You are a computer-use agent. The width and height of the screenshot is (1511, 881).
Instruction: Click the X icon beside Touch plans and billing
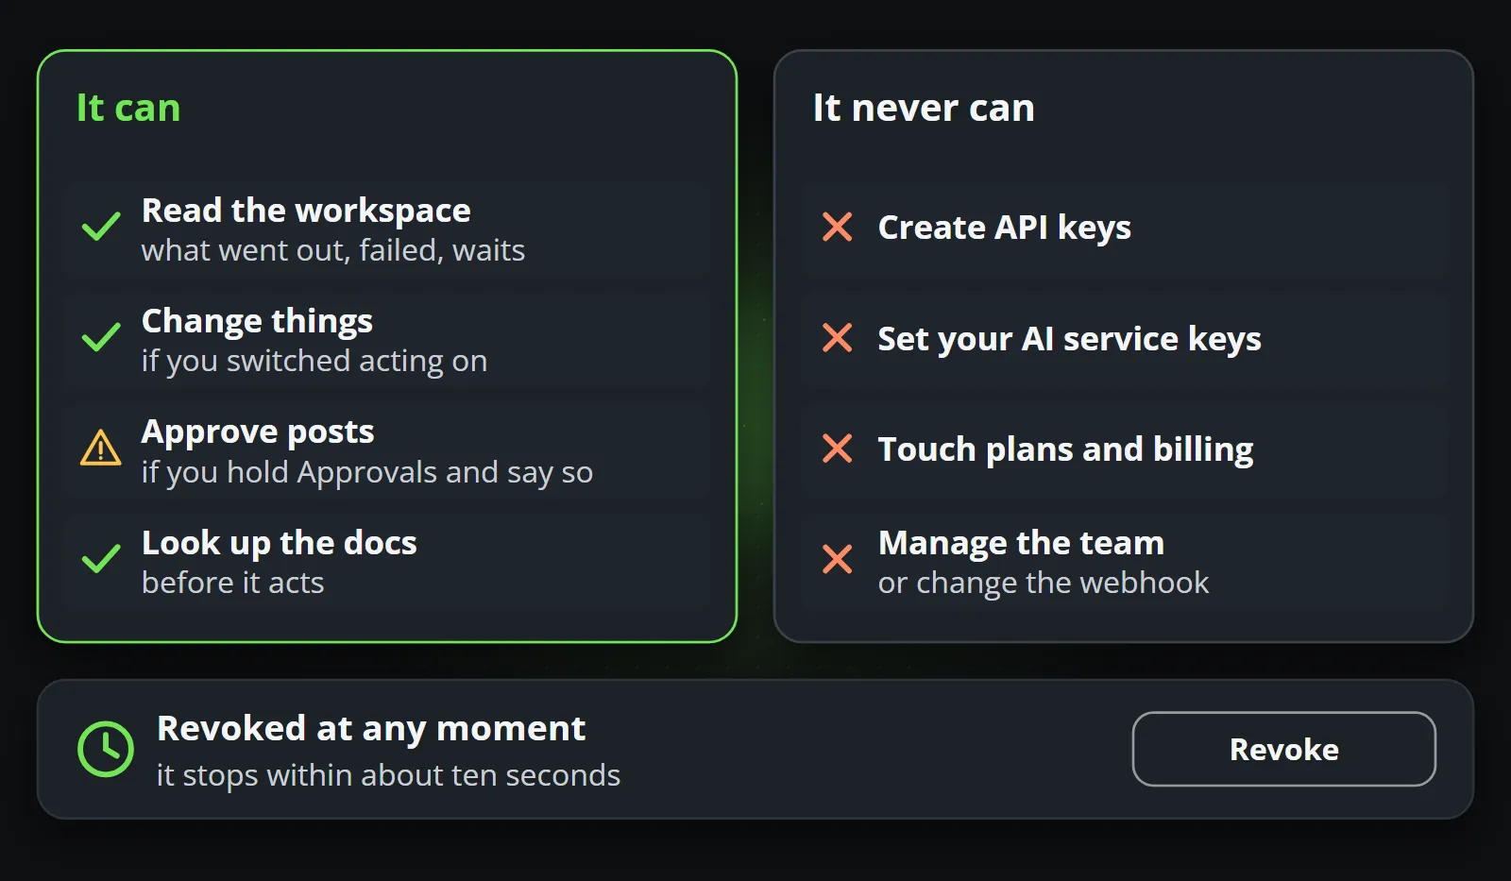pos(838,449)
